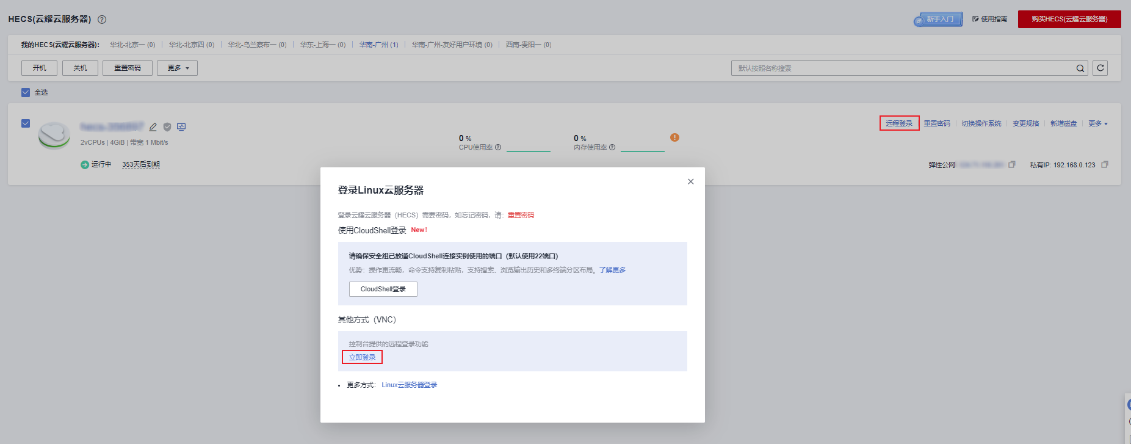Viewport: 1131px width, 444px height.
Task: Open the 使用指南 usage guide link
Action: pyautogui.click(x=990, y=20)
